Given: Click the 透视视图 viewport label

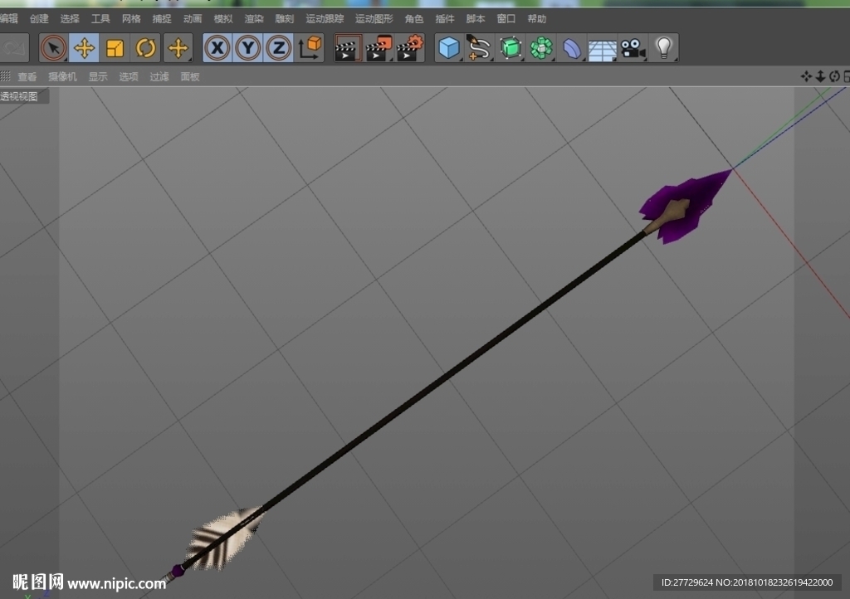Looking at the screenshot, I should tap(20, 96).
